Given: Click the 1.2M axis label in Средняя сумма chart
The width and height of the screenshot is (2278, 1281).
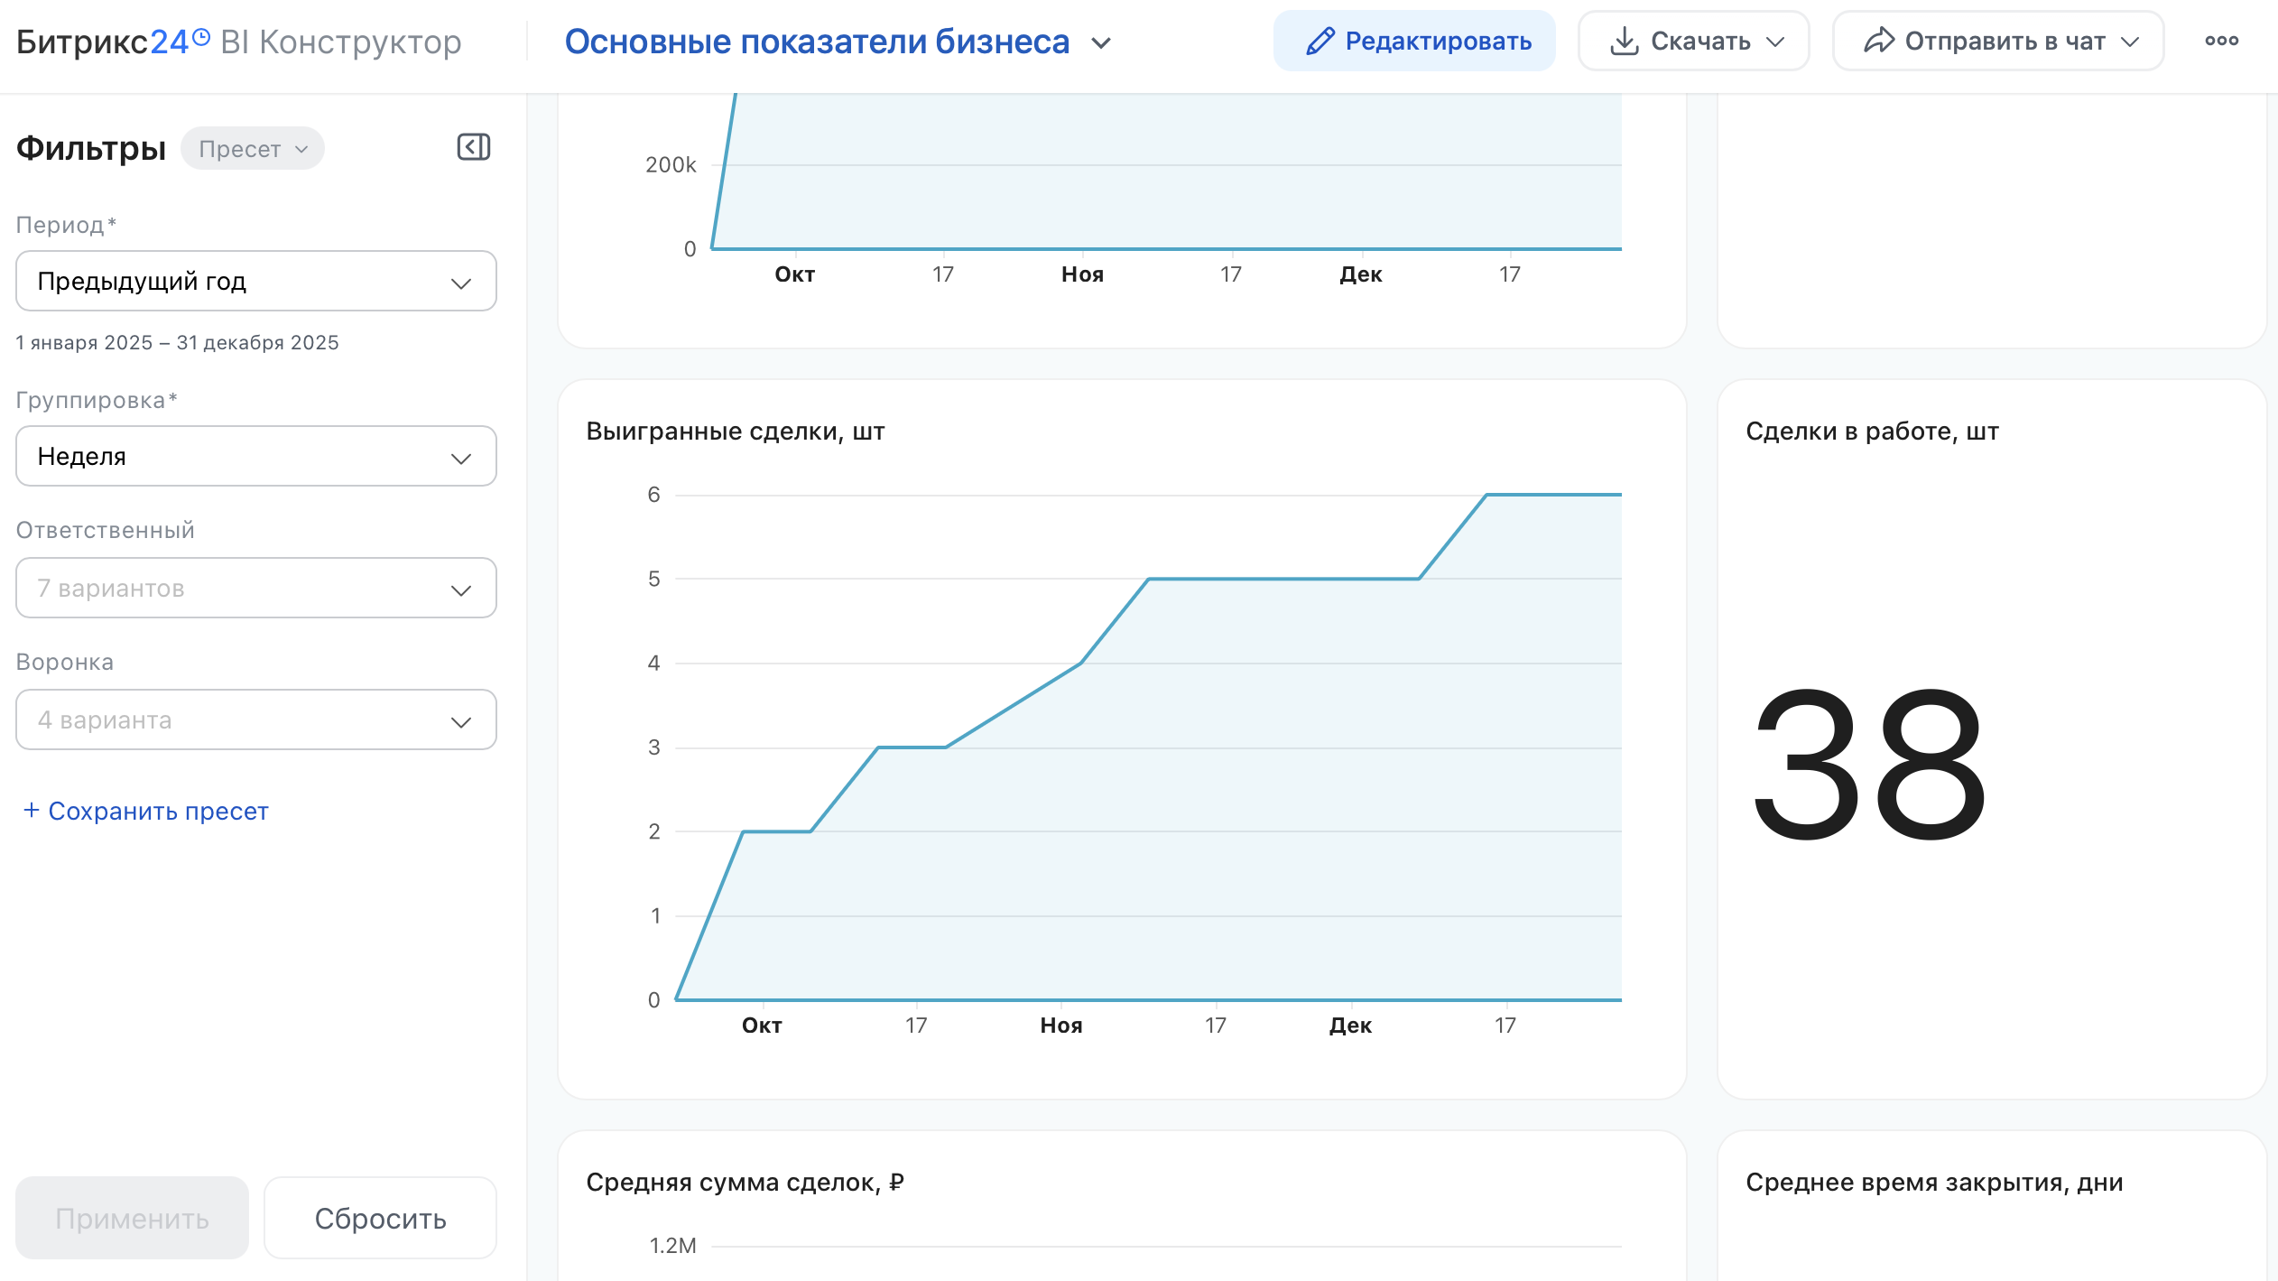Looking at the screenshot, I should pyautogui.click(x=672, y=1246).
